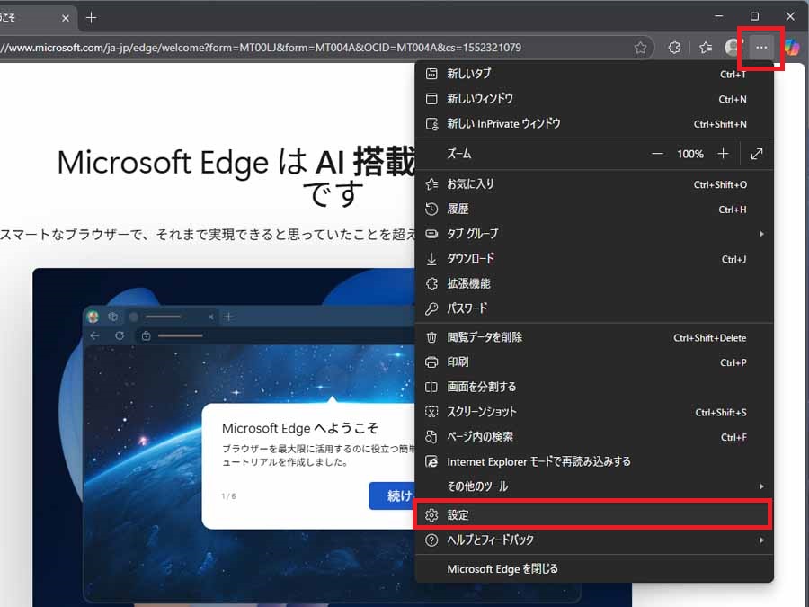This screenshot has width=809, height=607.
Task: Enter full screen using the zoom row arrow icon
Action: [757, 154]
